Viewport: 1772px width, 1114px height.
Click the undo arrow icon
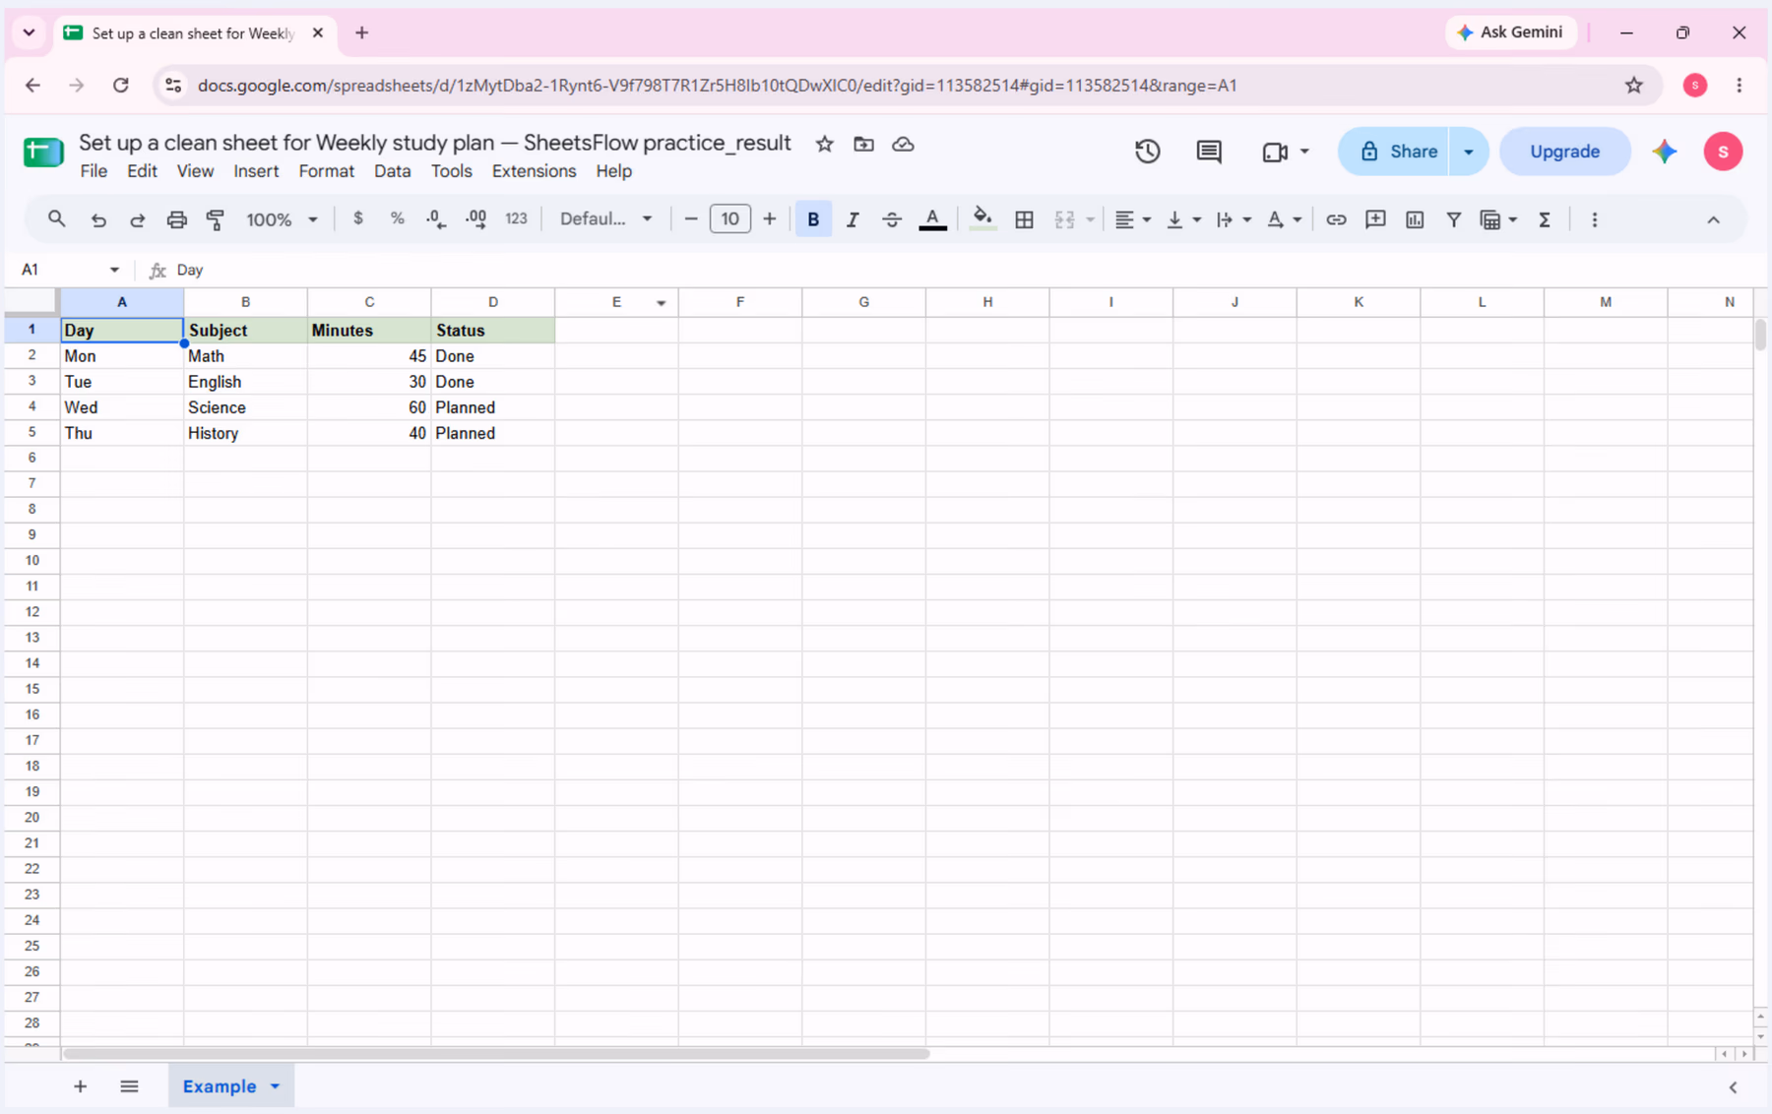click(x=97, y=219)
